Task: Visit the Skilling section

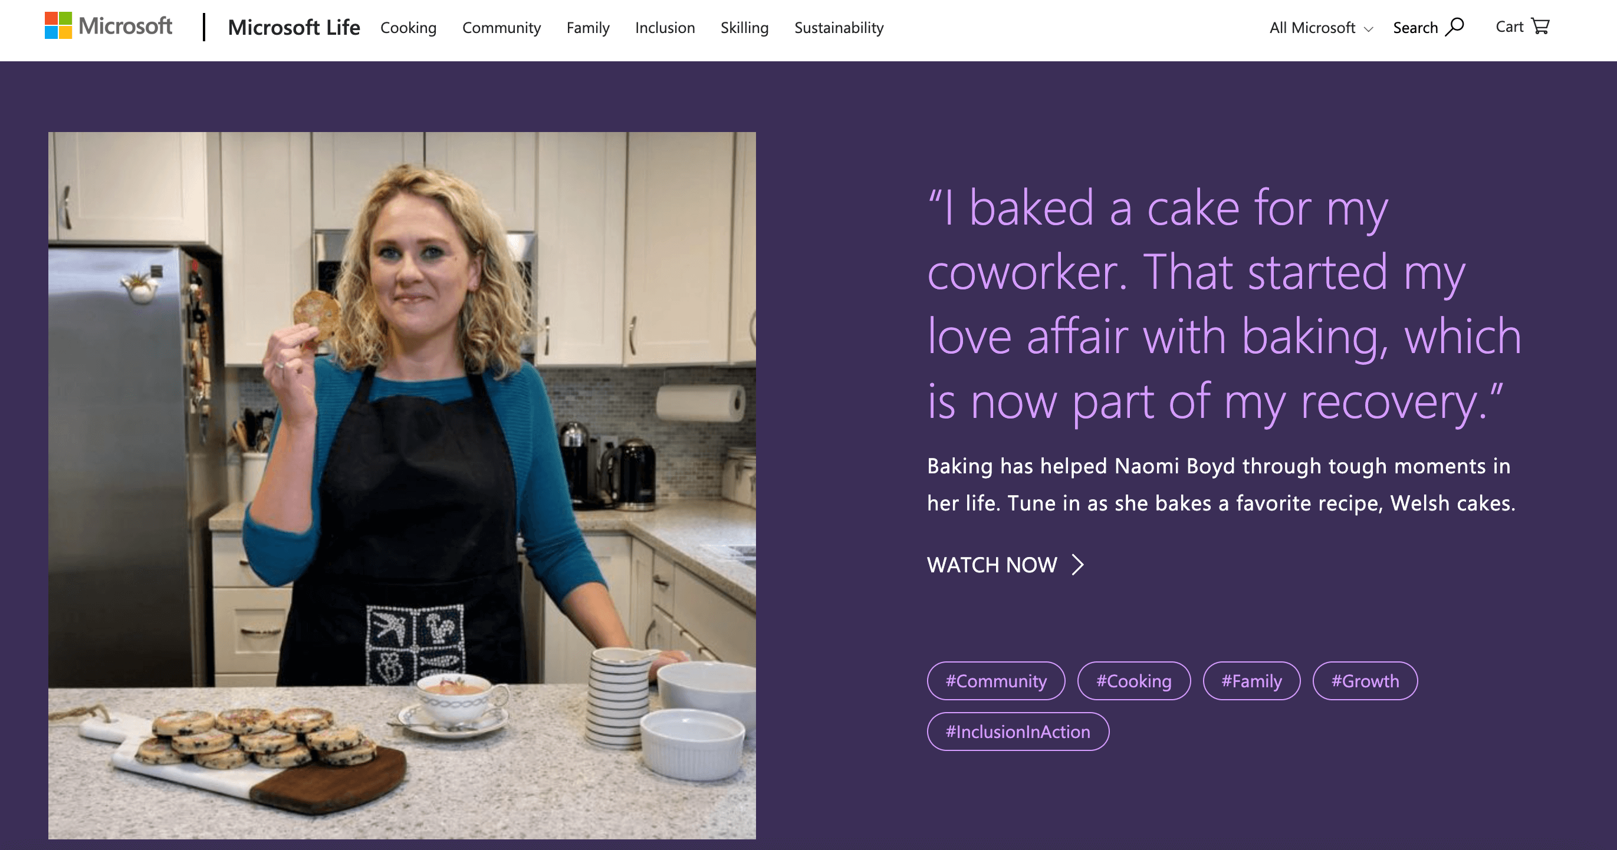Action: pos(744,28)
